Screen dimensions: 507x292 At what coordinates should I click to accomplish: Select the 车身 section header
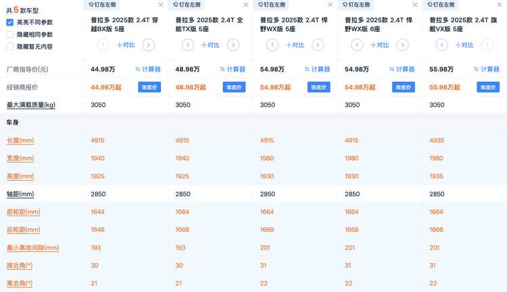[13, 123]
